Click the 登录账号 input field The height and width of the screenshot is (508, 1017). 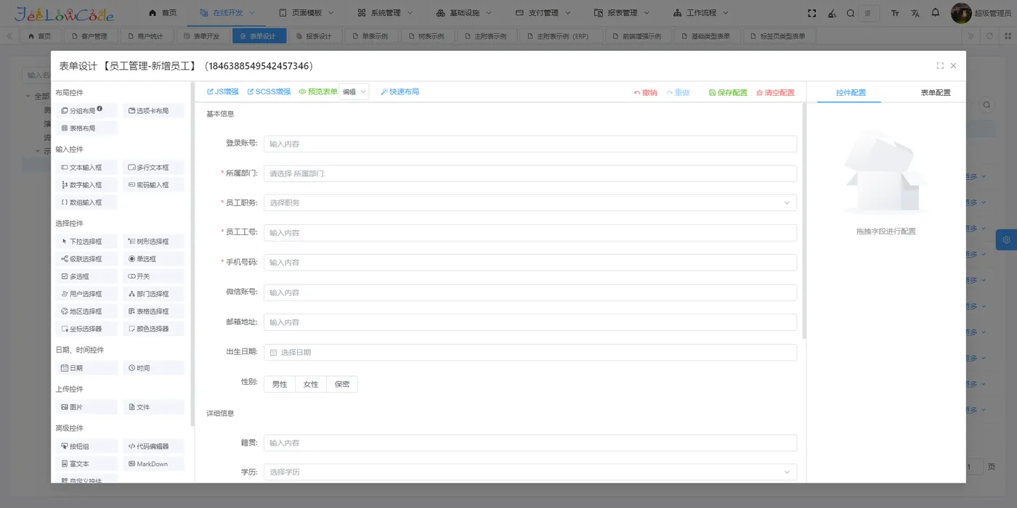[530, 144]
